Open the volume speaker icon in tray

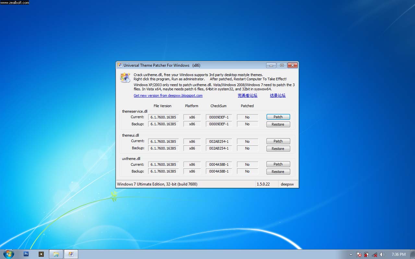point(382,254)
